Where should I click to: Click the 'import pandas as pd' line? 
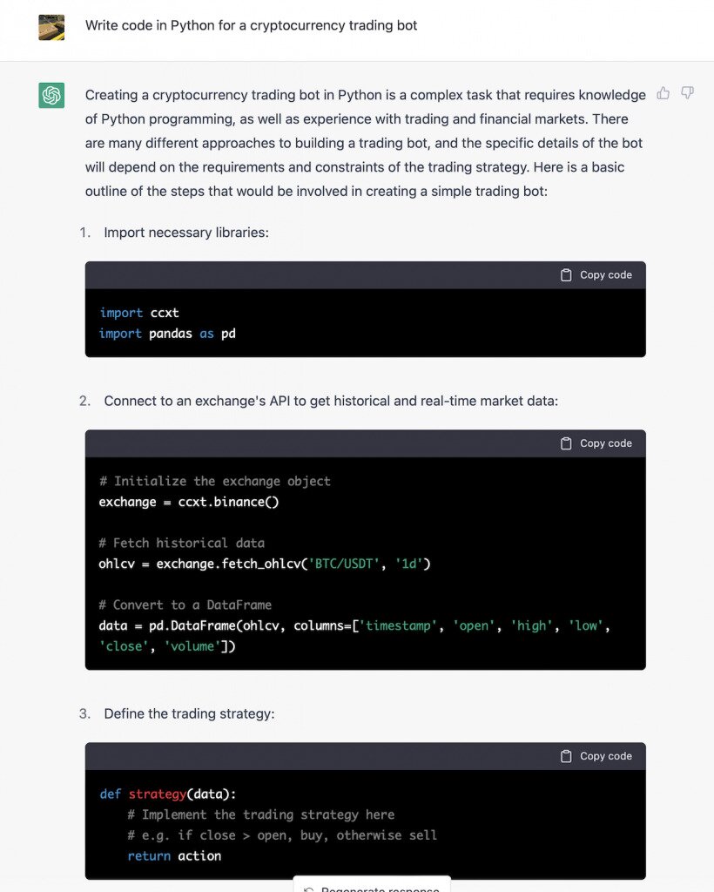[x=167, y=334]
